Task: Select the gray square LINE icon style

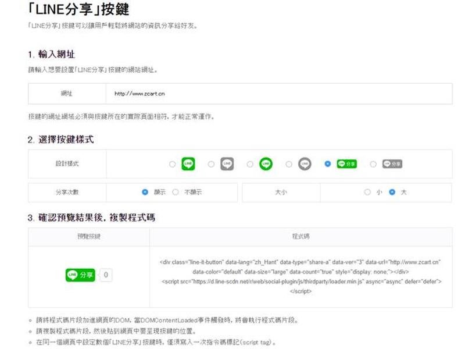Action: [211, 164]
